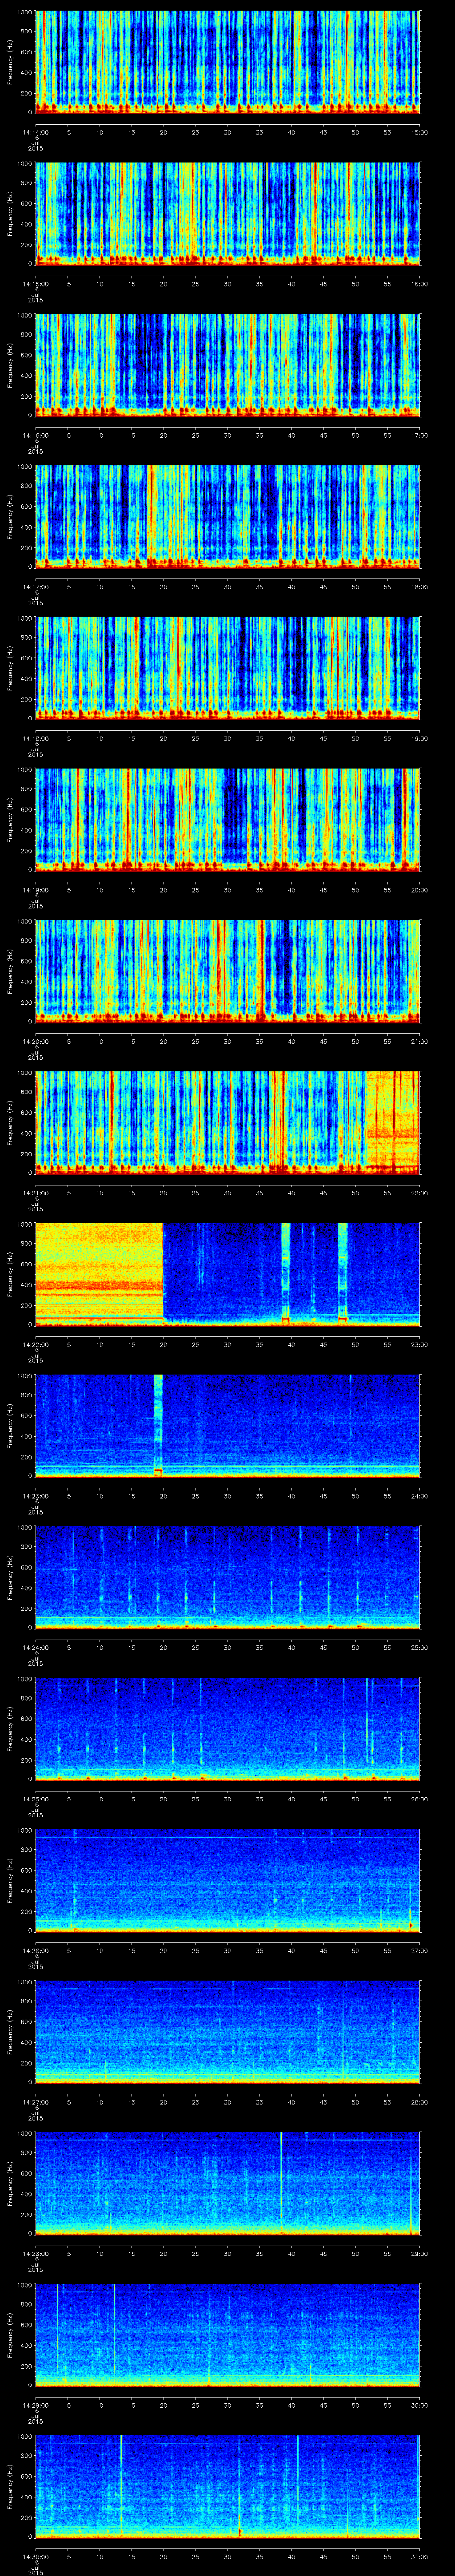Click the 14:29:00 start time label
The height and width of the screenshot is (2576, 455).
pyautogui.click(x=35, y=2404)
